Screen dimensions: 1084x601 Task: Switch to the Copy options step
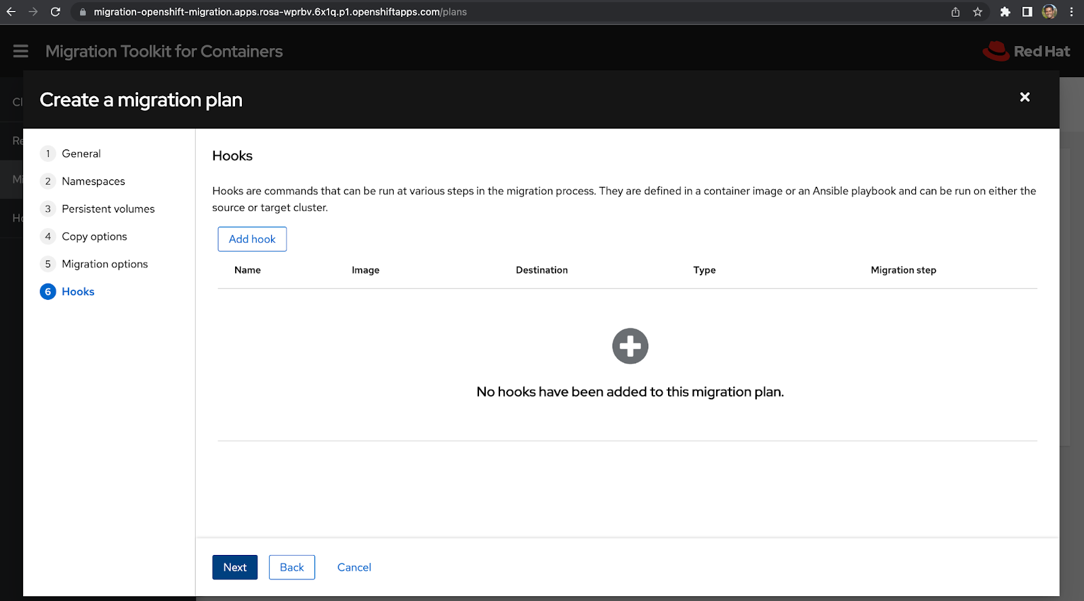(94, 237)
